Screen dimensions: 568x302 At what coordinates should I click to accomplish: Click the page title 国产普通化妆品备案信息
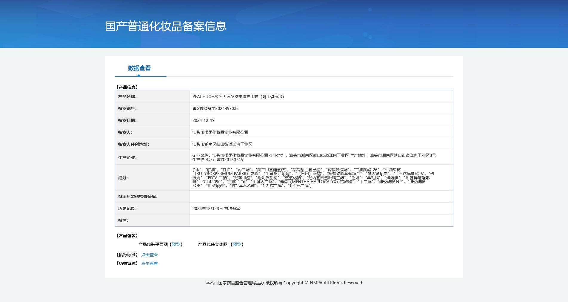pos(166,26)
